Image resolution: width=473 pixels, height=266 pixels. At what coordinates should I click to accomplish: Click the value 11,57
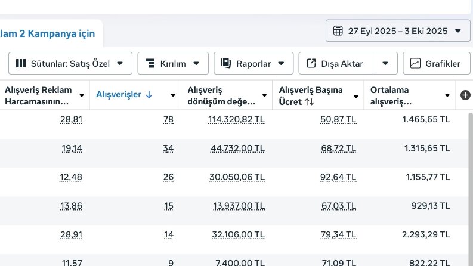tap(72, 262)
